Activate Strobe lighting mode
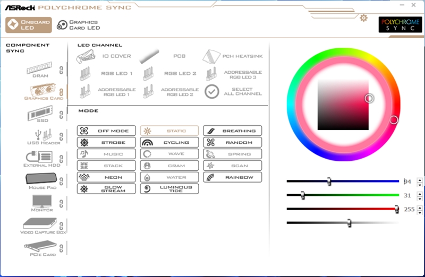 click(106, 142)
